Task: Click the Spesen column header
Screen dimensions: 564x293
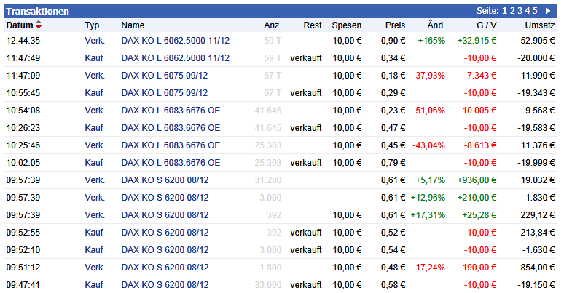Action: pos(346,25)
